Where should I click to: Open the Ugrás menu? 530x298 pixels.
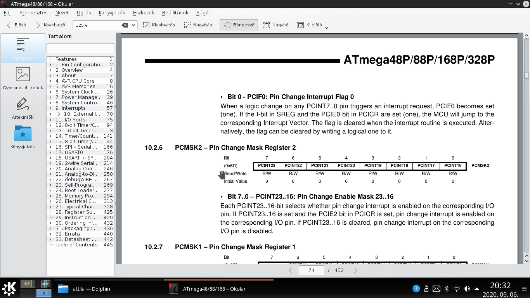84,12
